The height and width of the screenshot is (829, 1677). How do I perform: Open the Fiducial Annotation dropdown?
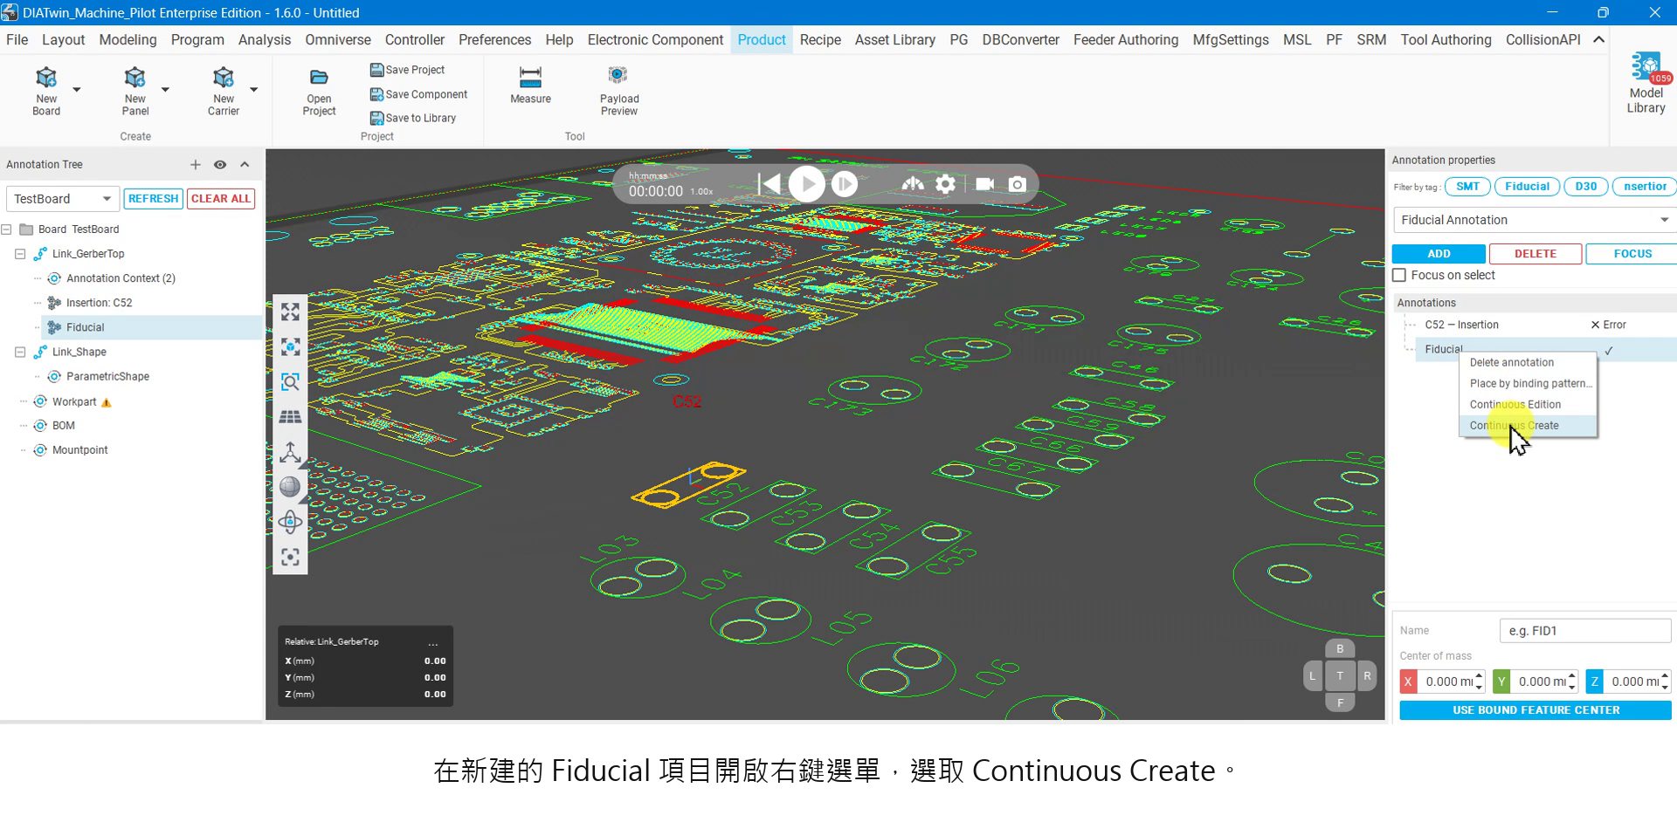coord(1534,220)
